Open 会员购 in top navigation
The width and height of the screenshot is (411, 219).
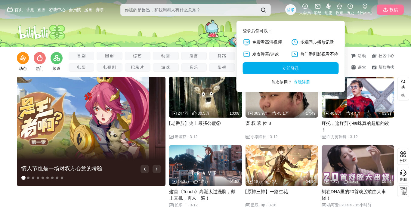tap(75, 10)
